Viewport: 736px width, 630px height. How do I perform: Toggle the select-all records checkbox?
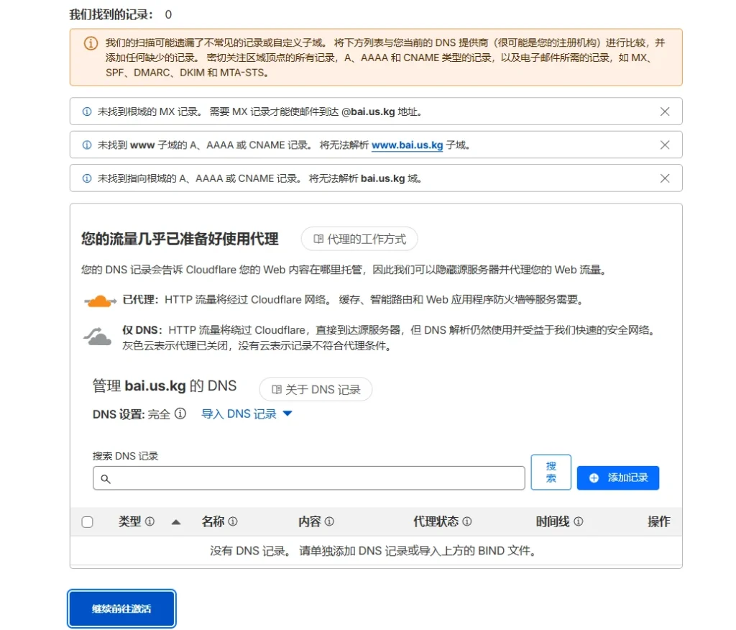point(87,522)
